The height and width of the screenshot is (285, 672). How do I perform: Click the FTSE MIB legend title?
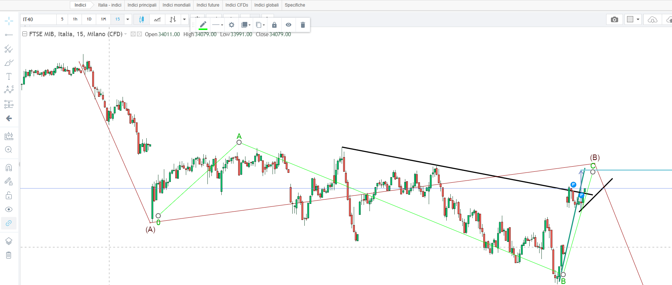(76, 34)
